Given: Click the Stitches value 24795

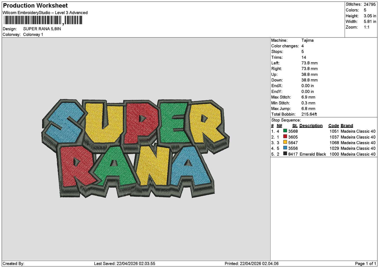Looking at the screenshot, I should (370, 4).
